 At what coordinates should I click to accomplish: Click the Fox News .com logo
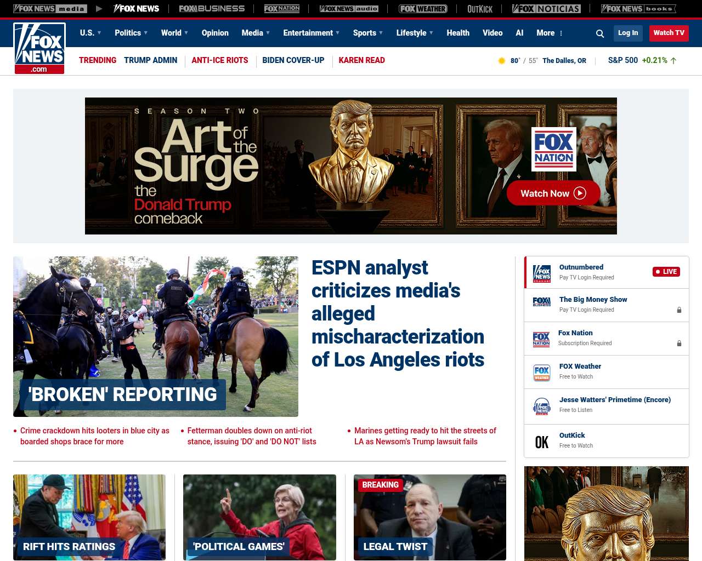pyautogui.click(x=39, y=48)
